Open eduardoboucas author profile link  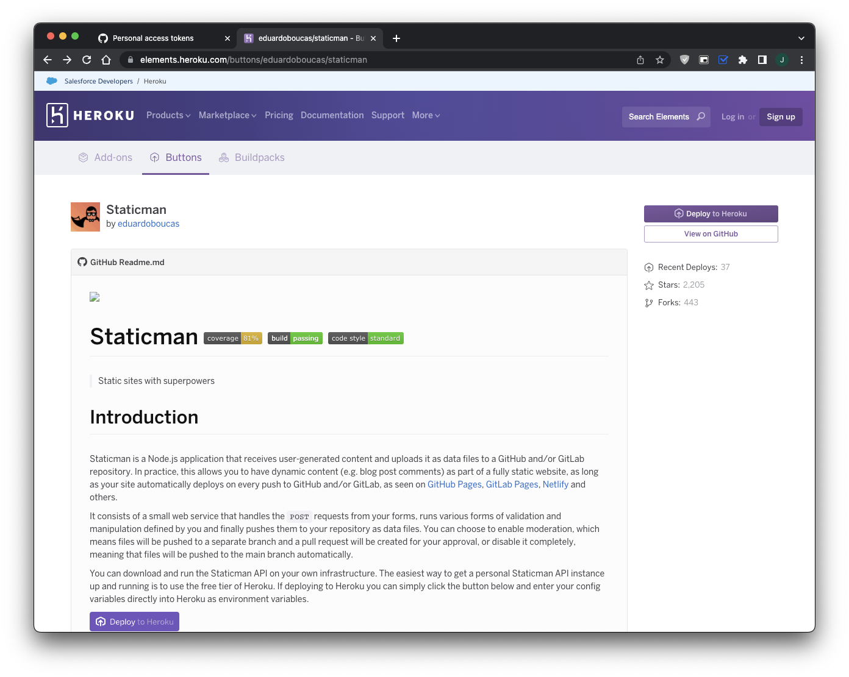pyautogui.click(x=148, y=224)
